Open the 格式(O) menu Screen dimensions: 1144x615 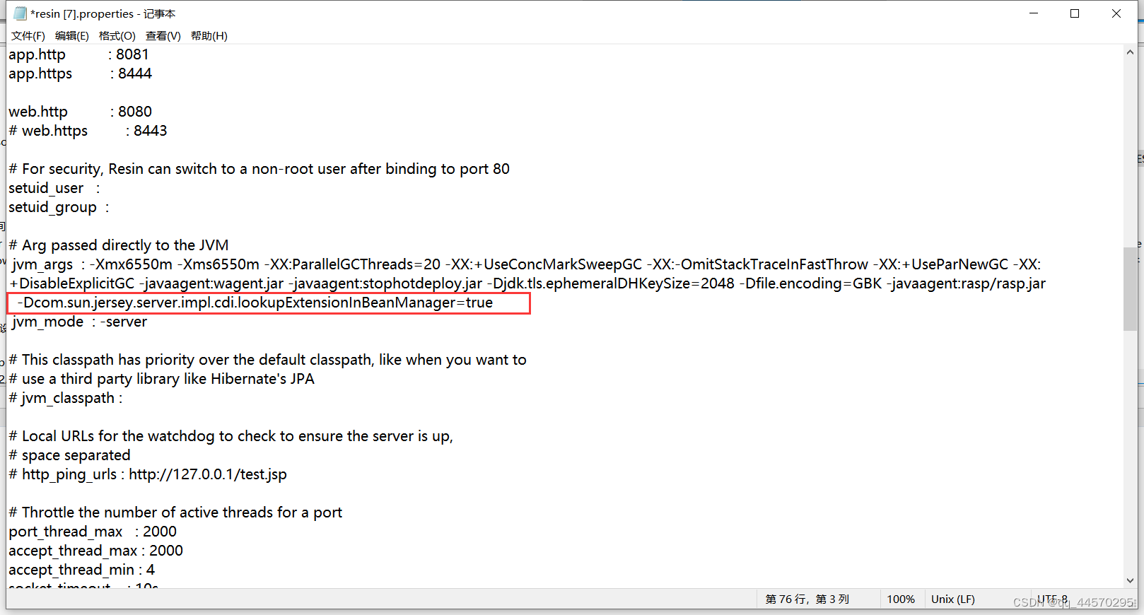[x=117, y=36]
